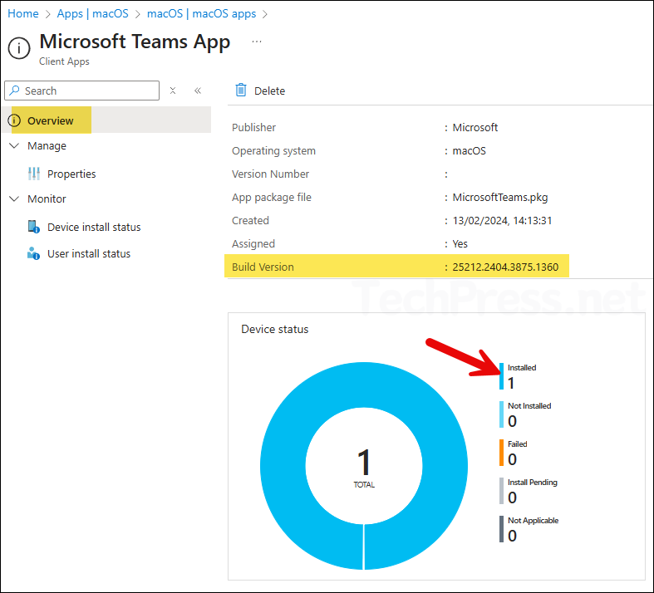Collapse the sidebar with the double chevron

[198, 91]
